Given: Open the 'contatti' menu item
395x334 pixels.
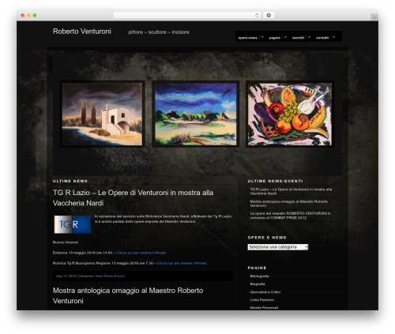Looking at the screenshot, I should 322,38.
